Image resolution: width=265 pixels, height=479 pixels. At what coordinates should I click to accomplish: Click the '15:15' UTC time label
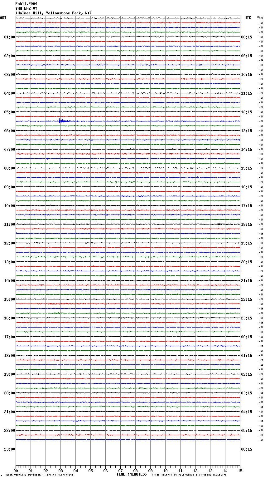[247, 168]
